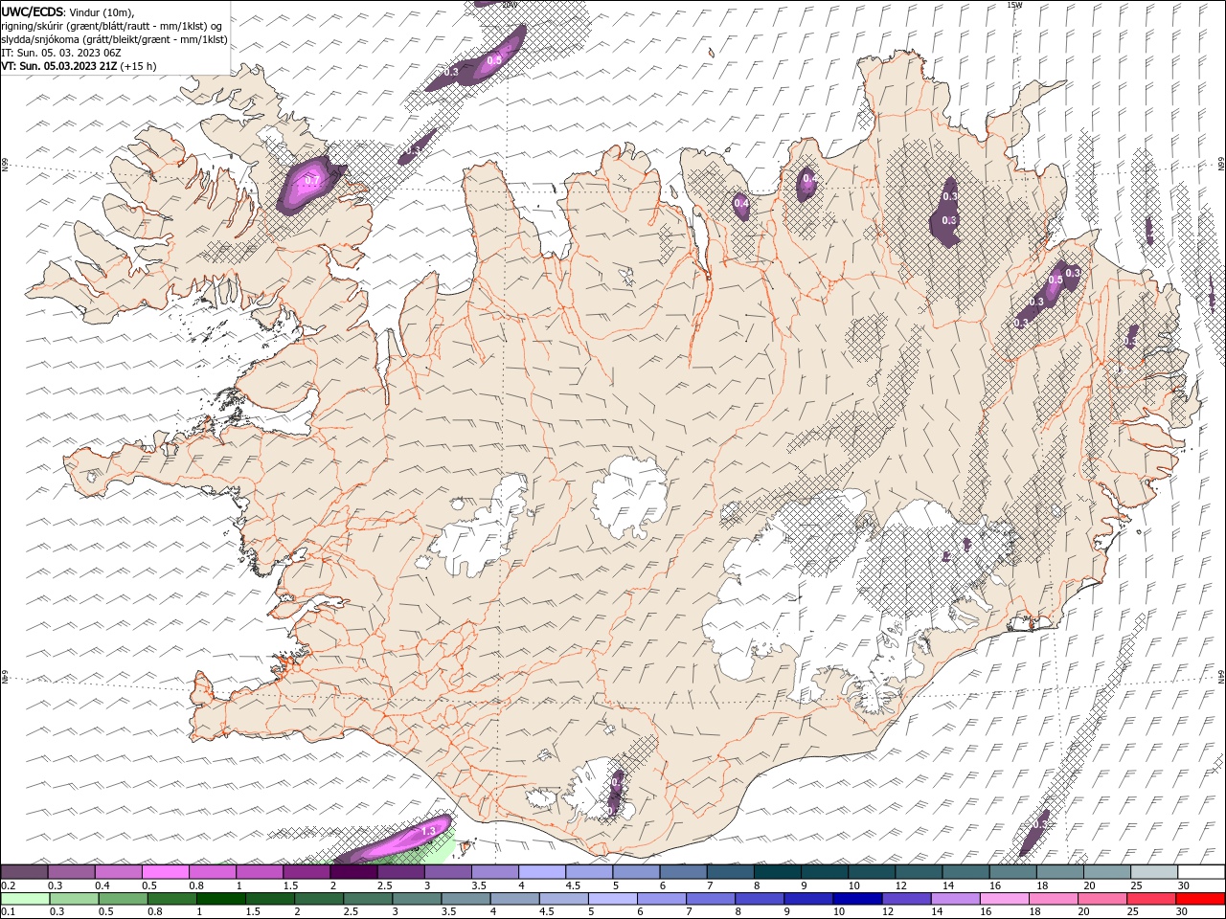1226x919 pixels.
Task: Click the '2.5' number under the upper legend
Action: point(384,885)
